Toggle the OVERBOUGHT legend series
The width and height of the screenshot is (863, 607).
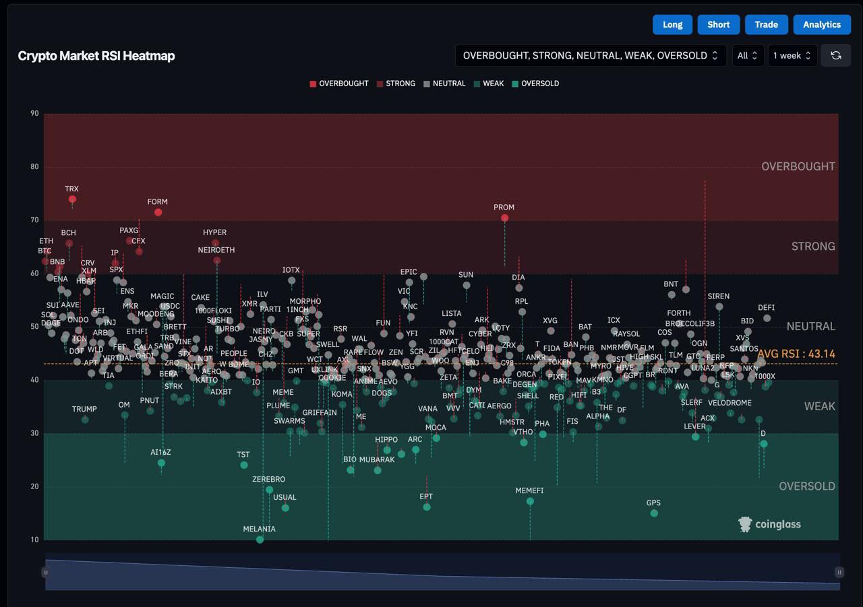(x=339, y=84)
